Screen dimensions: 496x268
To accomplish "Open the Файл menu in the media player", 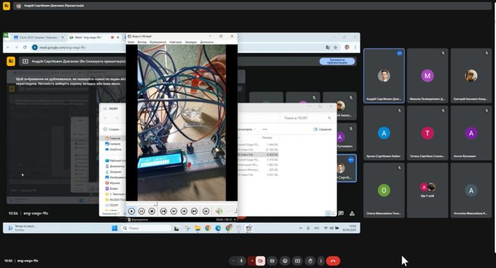I will coord(131,42).
